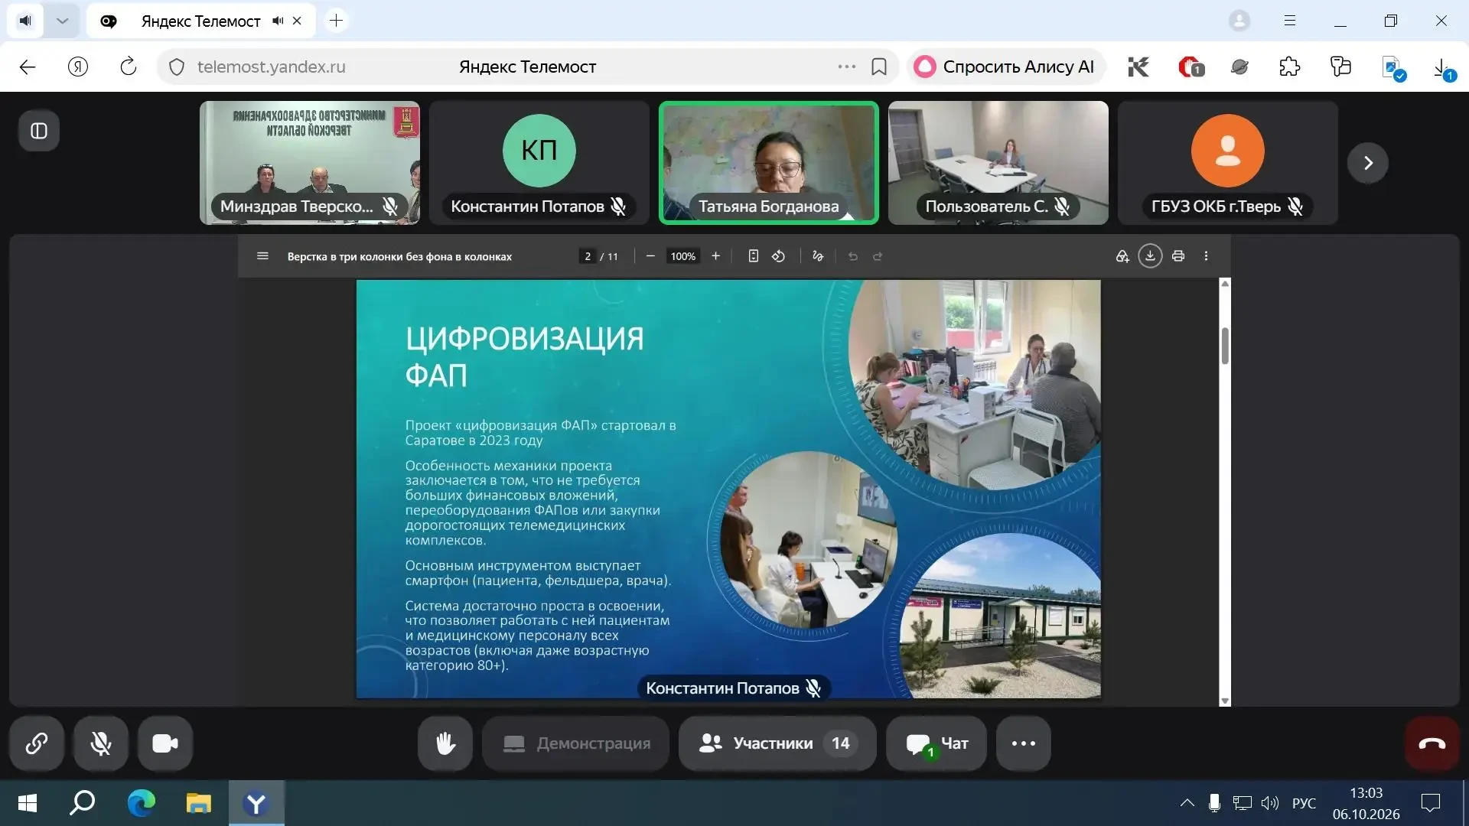End the call with red hang-up button
Viewport: 1469px width, 826px height.
click(1432, 743)
